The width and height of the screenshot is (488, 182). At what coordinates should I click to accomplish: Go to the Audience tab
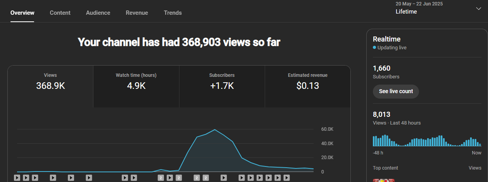[x=98, y=12]
